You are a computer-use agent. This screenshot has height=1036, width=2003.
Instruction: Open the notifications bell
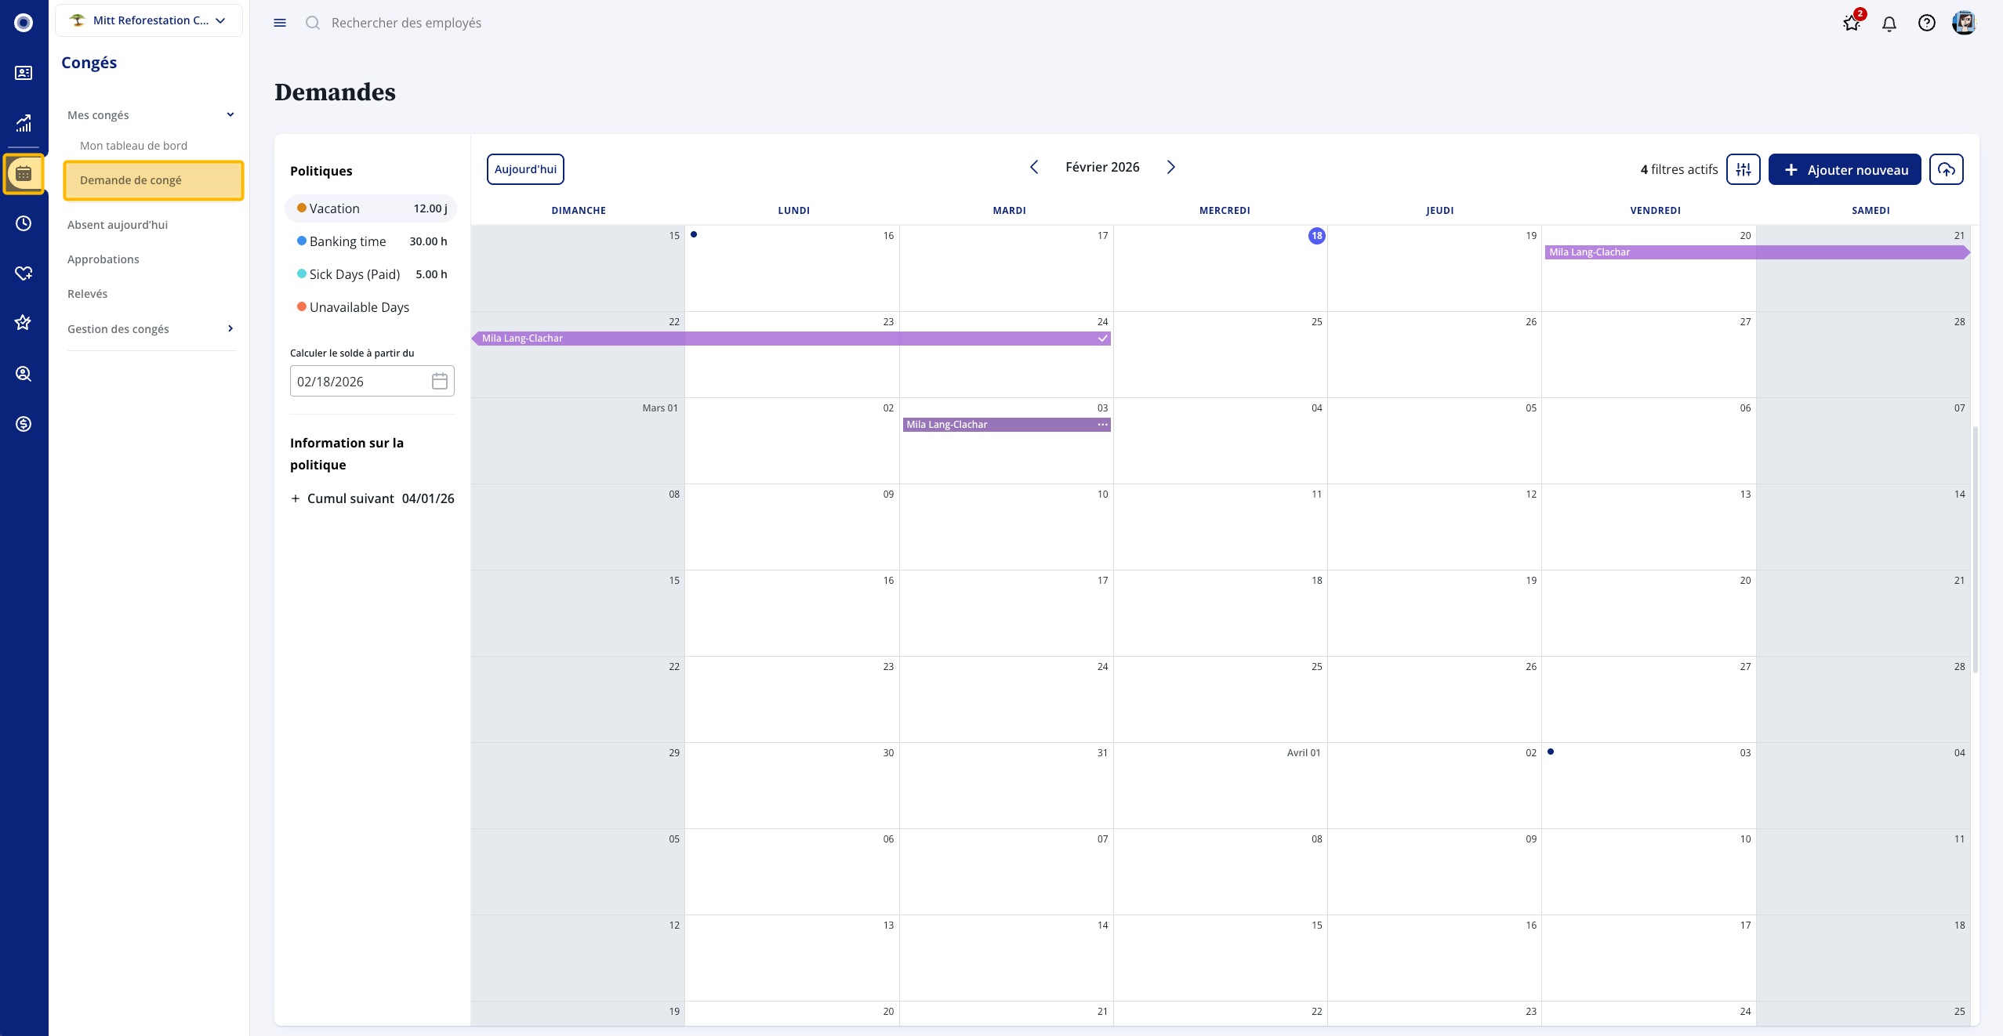pos(1889,24)
